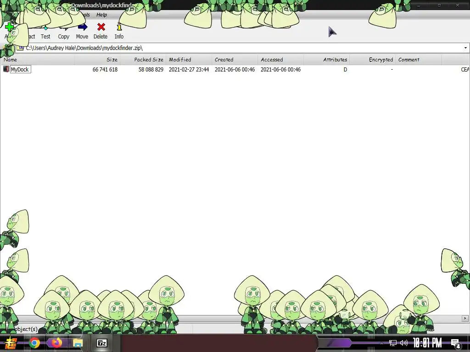This screenshot has width=470, height=352.
Task: Open the Help menu
Action: (x=101, y=15)
